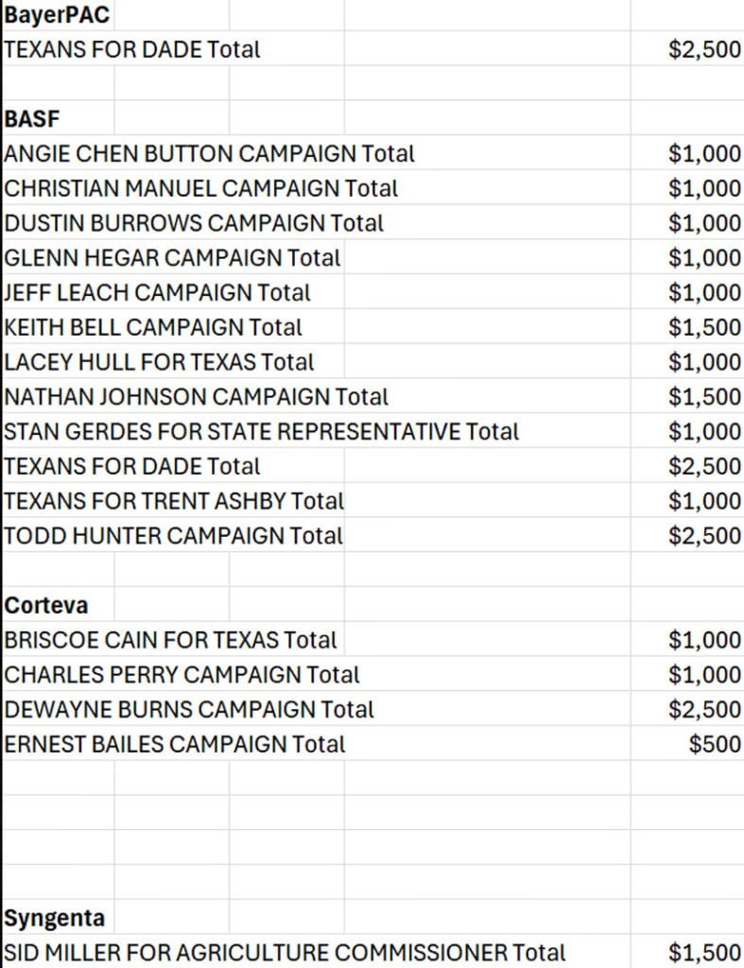Click the $2,500 amount for Dewayne Burns
This screenshot has height=968, width=744.
(x=704, y=709)
